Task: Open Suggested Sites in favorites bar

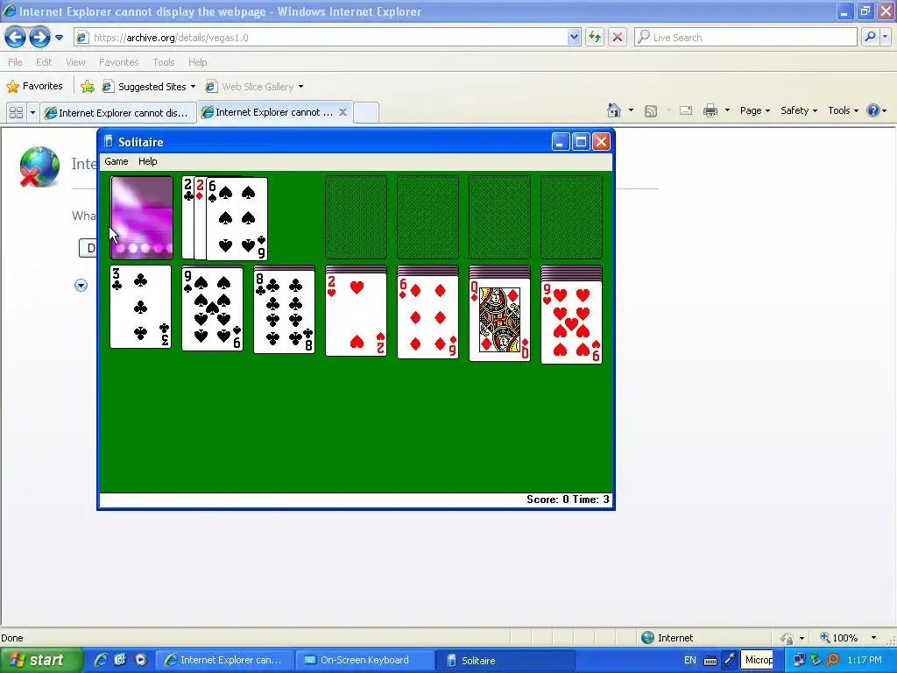Action: pos(149,87)
